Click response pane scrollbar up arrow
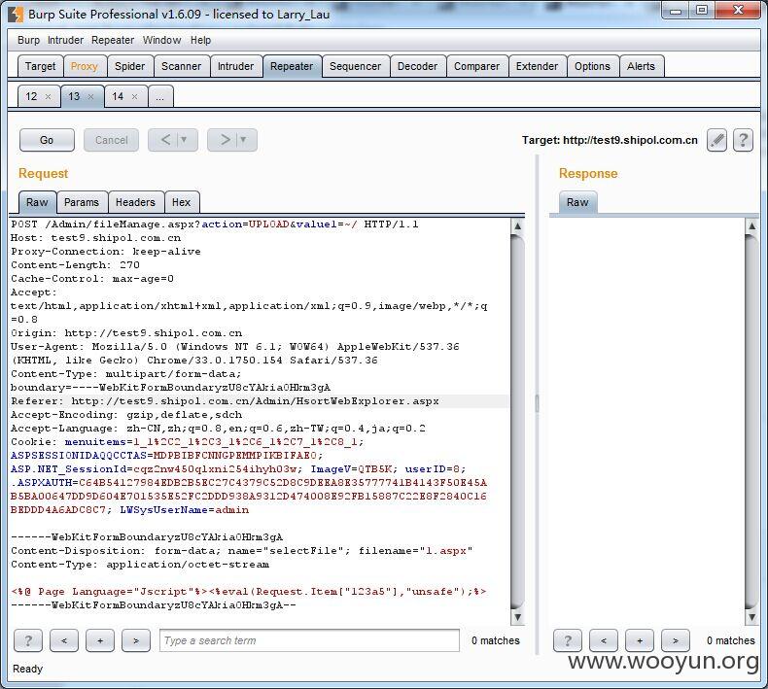The height and width of the screenshot is (689, 768). [x=751, y=225]
